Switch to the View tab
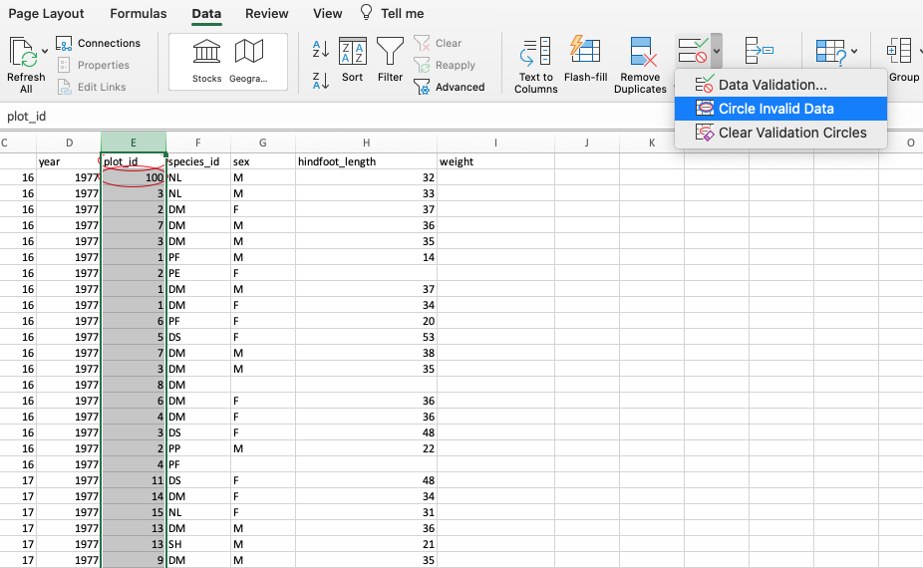The width and height of the screenshot is (923, 568). click(327, 14)
